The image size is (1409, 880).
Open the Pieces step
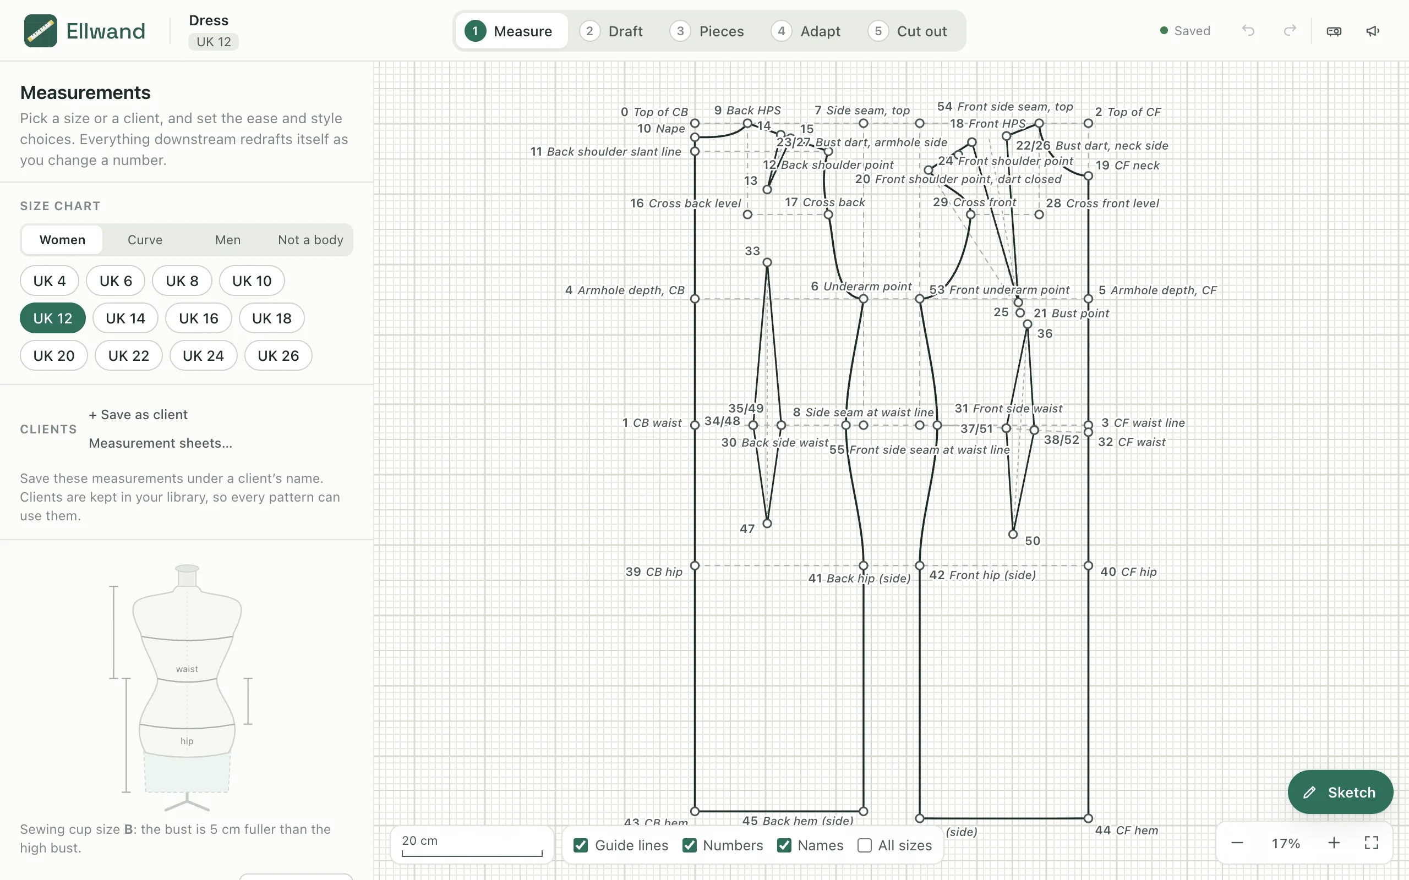click(x=707, y=31)
